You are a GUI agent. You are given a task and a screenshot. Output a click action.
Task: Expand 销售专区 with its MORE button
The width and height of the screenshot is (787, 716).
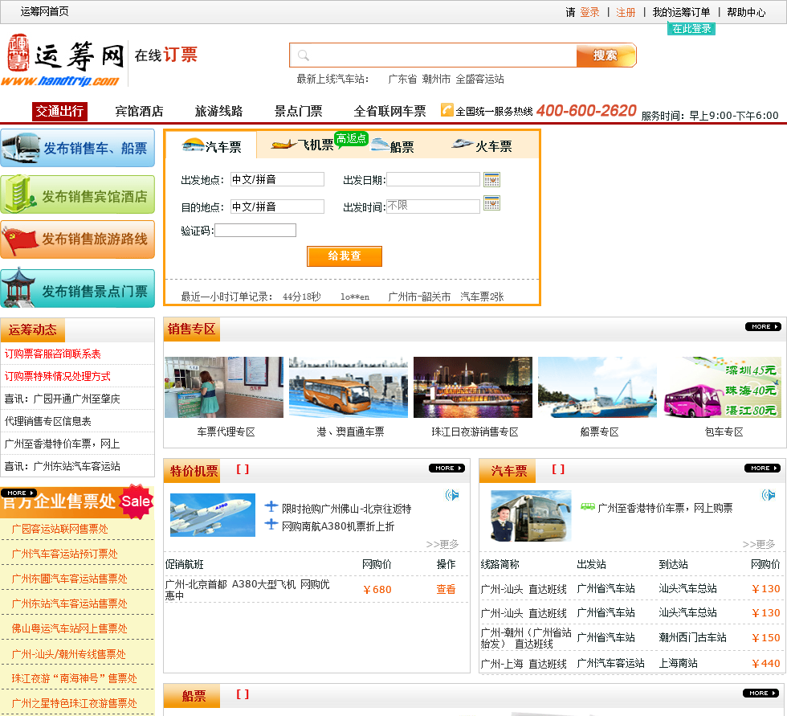pos(762,327)
